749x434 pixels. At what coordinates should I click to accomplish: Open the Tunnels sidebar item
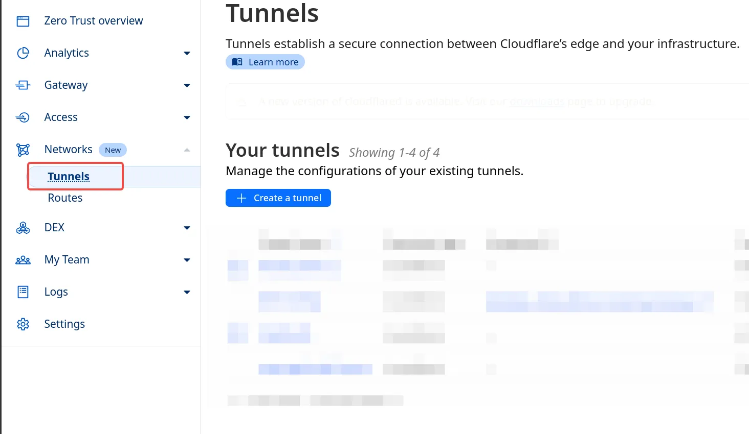(69, 177)
